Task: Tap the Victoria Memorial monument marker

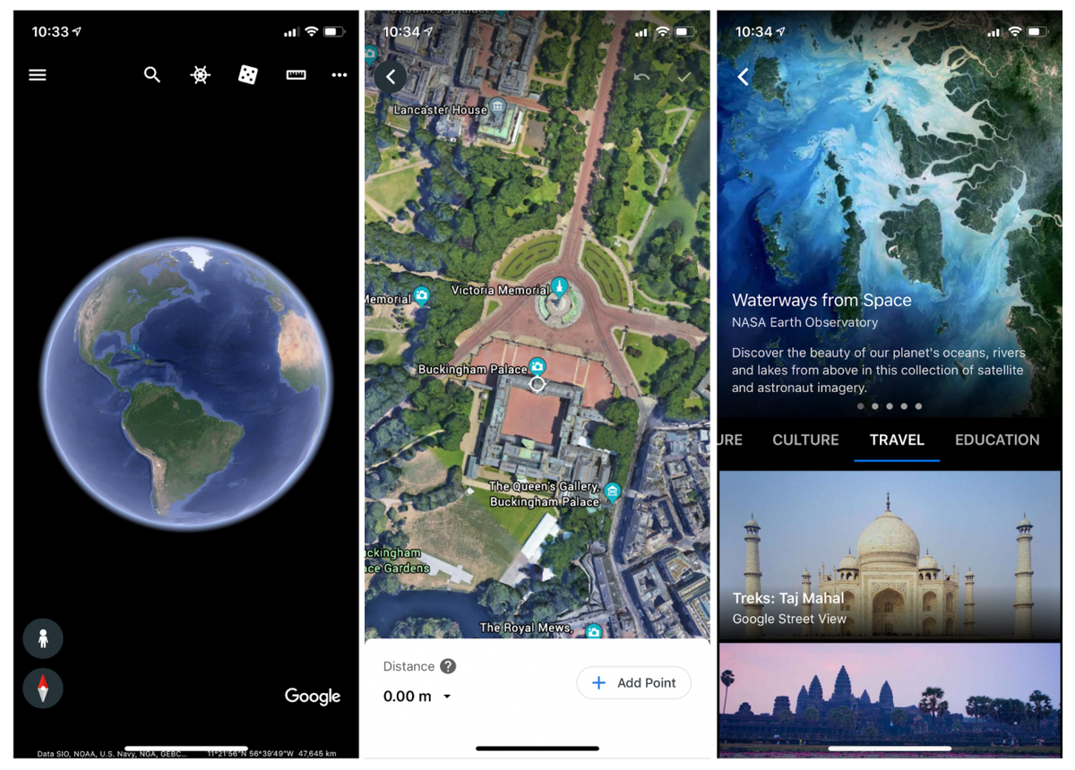Action: [559, 287]
